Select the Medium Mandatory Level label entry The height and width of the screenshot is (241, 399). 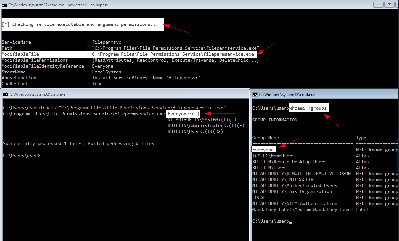(310, 209)
